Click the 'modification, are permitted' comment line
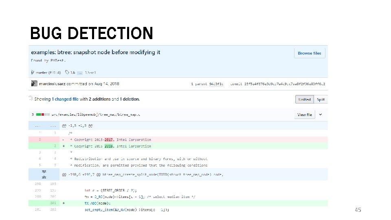Image resolution: width=391 pixels, height=220 pixels. (139, 165)
